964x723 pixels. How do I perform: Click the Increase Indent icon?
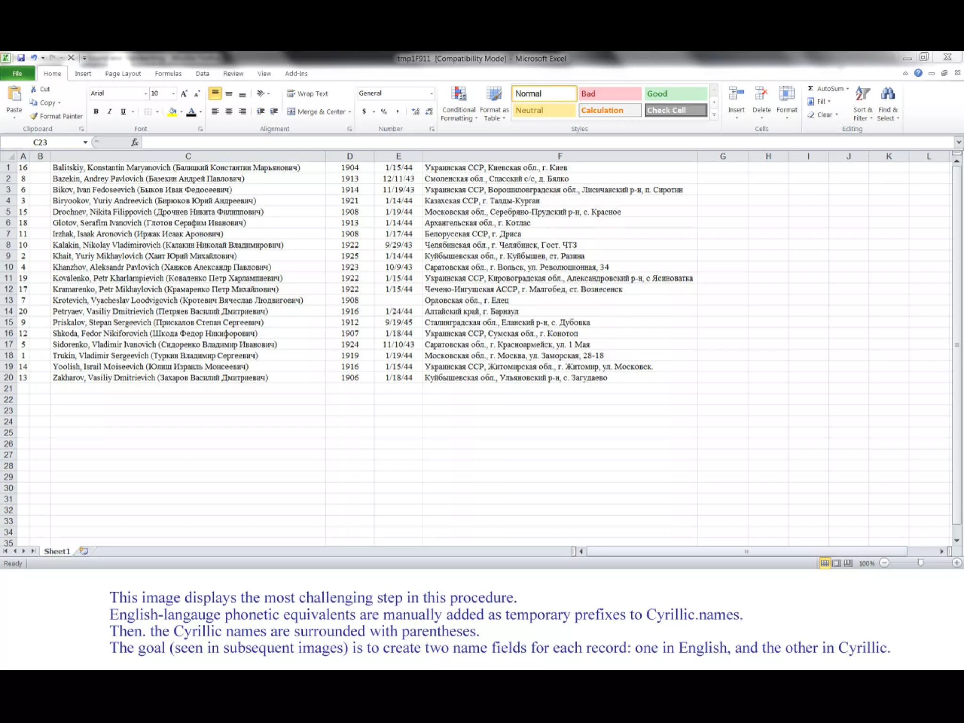click(x=274, y=112)
